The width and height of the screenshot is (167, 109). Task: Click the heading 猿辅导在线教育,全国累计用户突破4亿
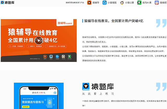pos(114,21)
